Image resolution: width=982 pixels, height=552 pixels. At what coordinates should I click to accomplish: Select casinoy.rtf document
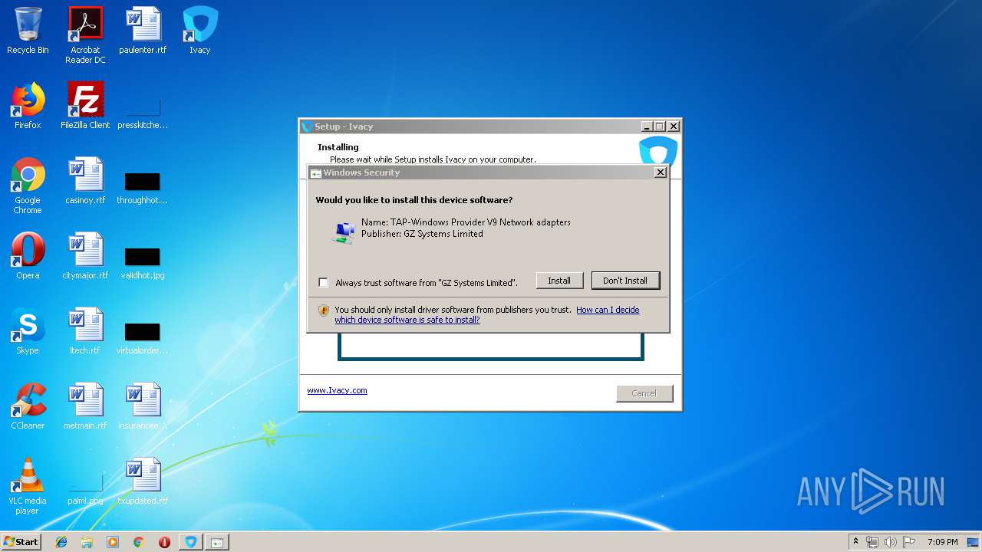pos(85,181)
